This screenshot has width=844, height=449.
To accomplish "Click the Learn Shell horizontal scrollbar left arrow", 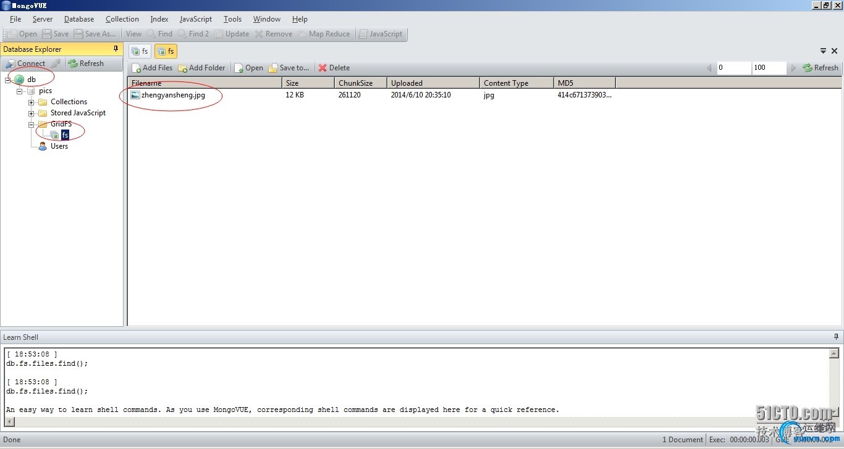I will [x=10, y=421].
